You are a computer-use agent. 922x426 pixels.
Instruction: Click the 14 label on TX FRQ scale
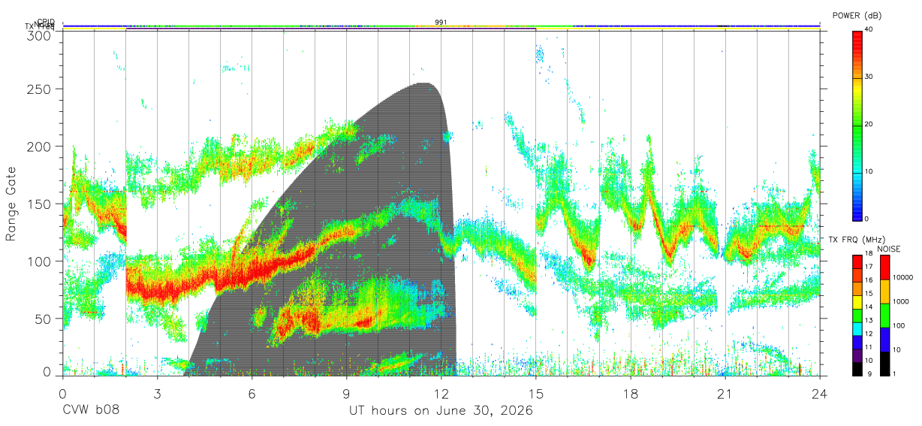coord(868,307)
